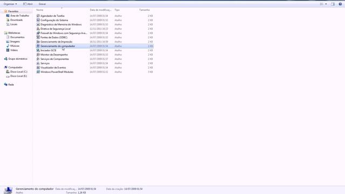Select the Serviços de Componentes icon
The width and height of the screenshot is (345, 194).
[38, 59]
